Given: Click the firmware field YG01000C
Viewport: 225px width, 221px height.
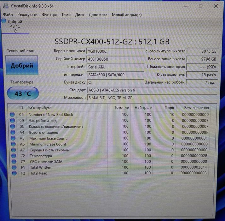Looking at the screenshot, I should click(x=115, y=51).
